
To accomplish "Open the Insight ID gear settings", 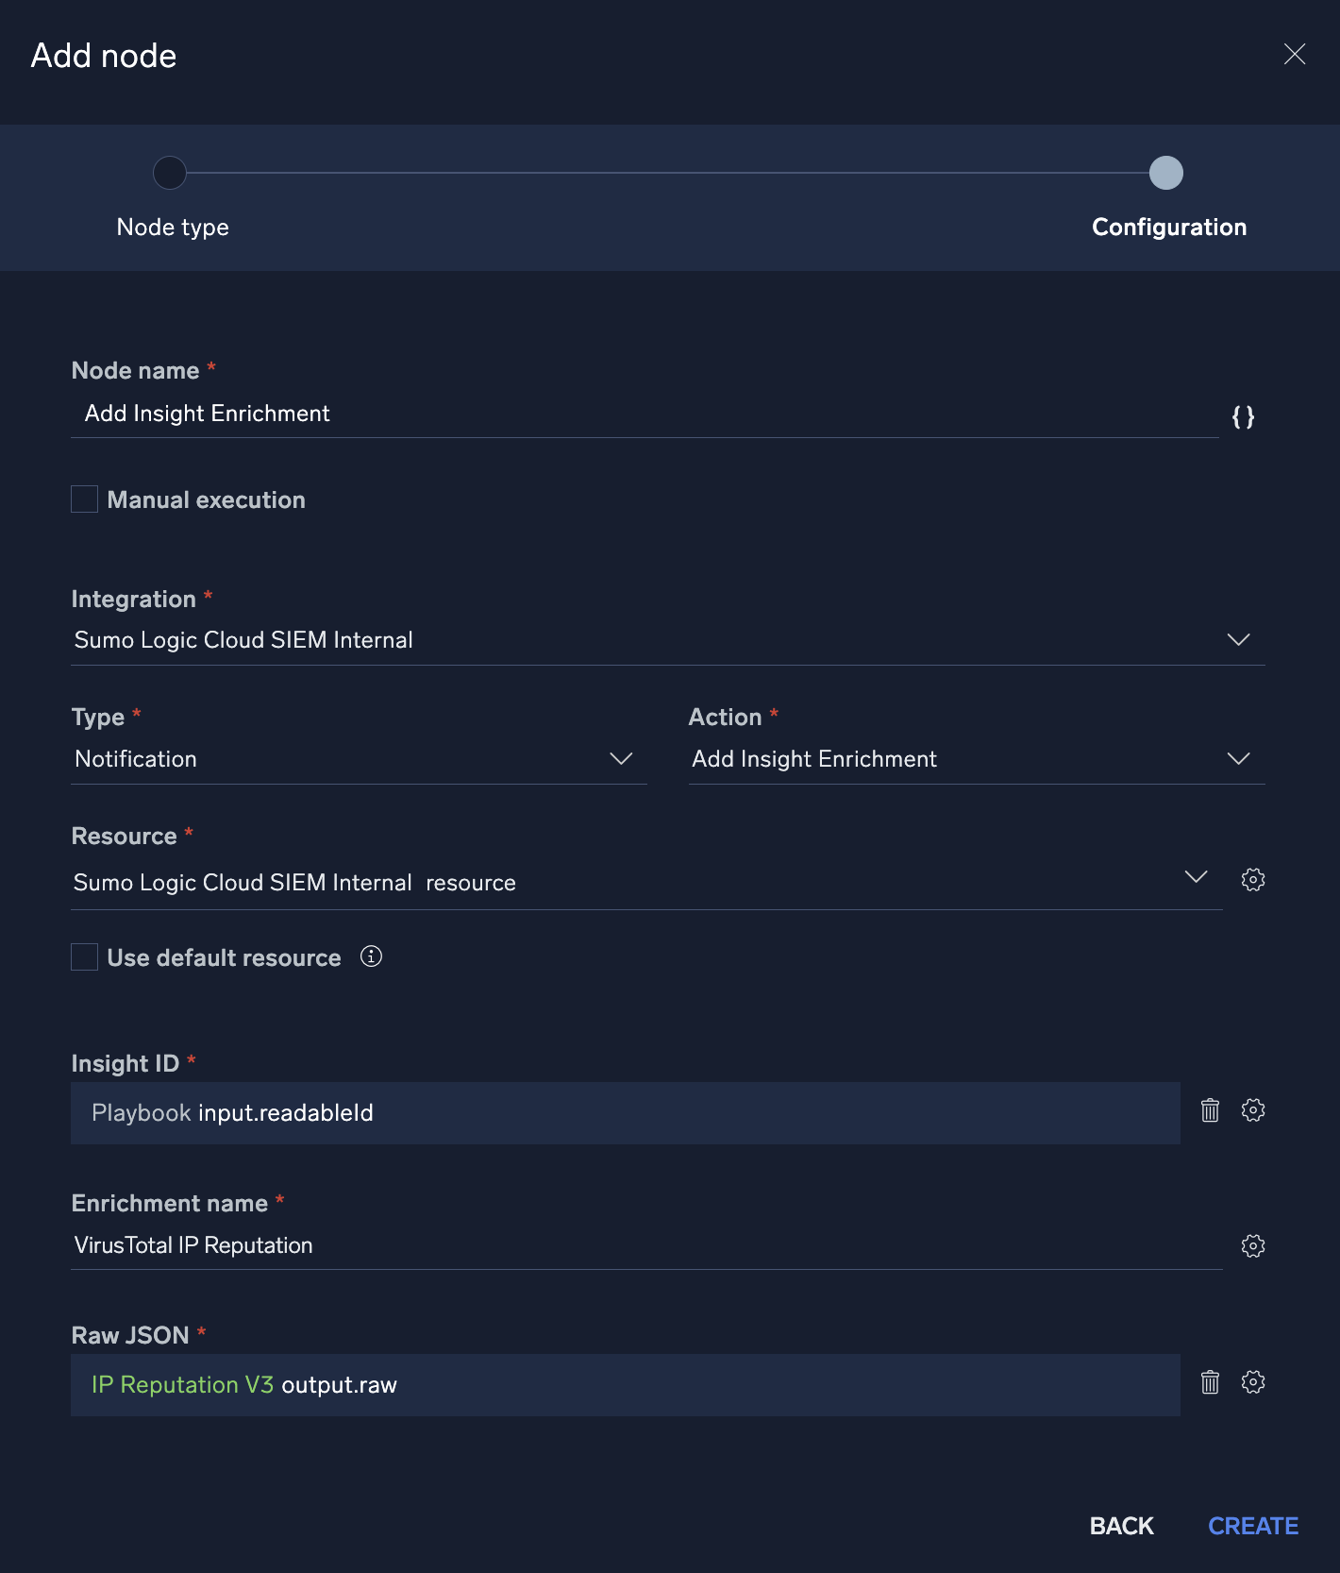I will pyautogui.click(x=1253, y=1110).
